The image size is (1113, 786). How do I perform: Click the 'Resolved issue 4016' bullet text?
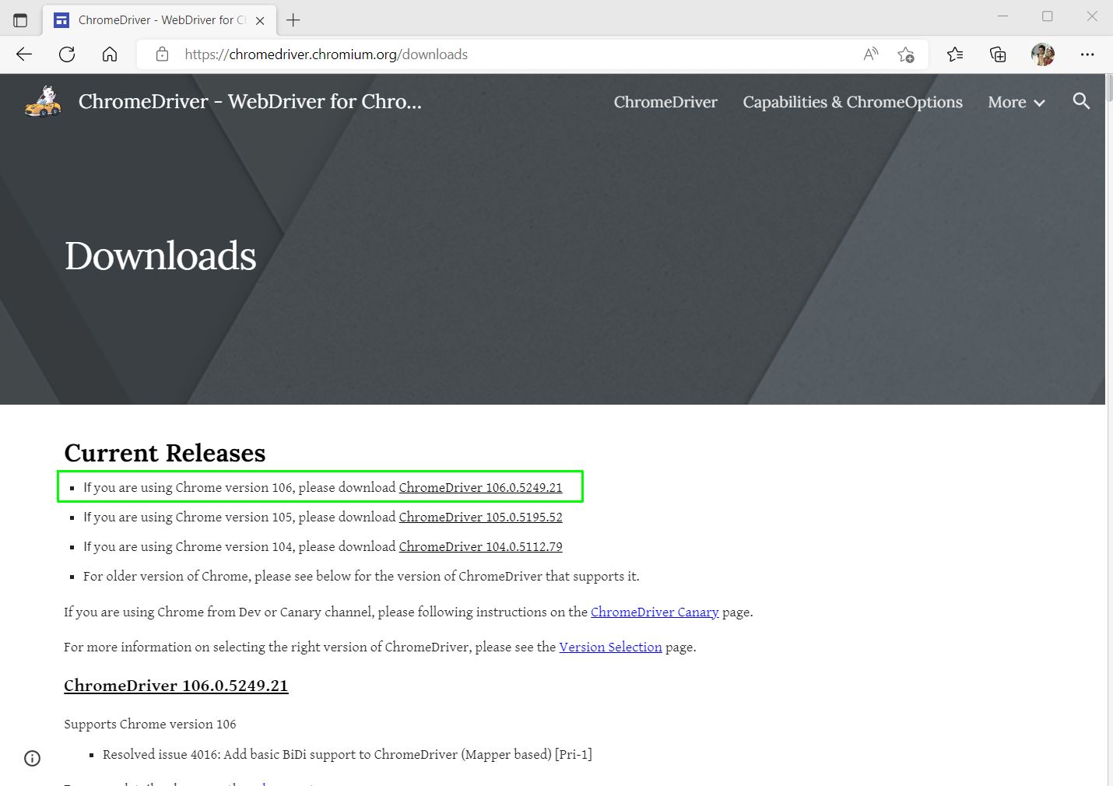point(347,755)
